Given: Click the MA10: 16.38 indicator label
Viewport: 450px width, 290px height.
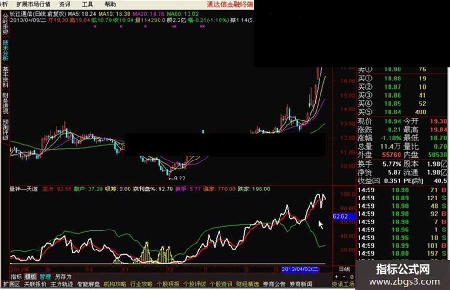Looking at the screenshot, I should point(114,14).
